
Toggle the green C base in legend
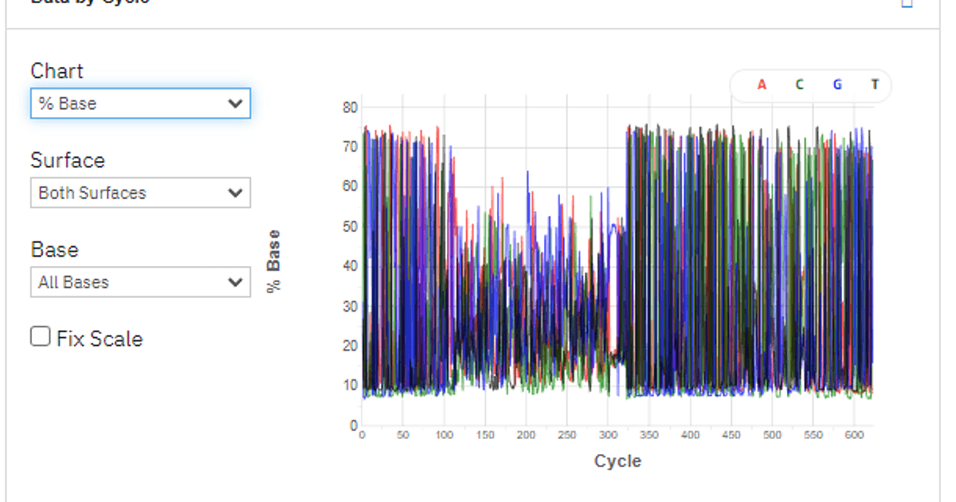tap(799, 84)
